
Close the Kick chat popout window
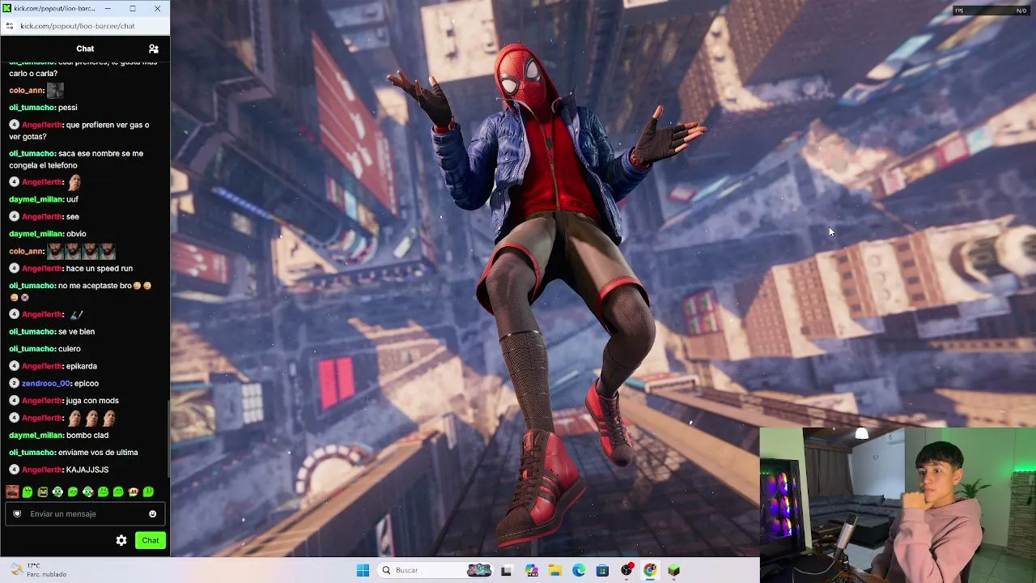tap(157, 8)
